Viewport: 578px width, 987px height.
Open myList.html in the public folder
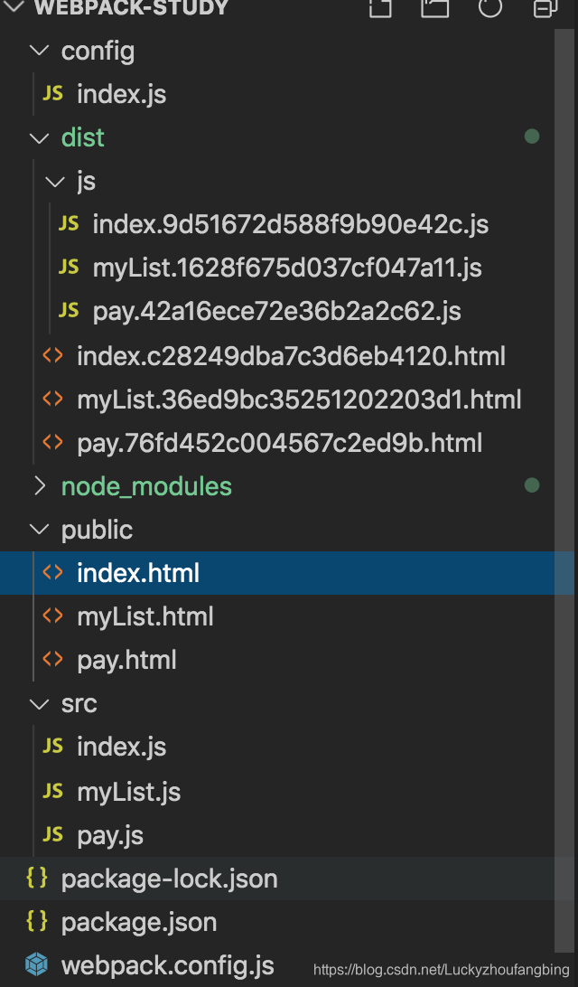[145, 616]
